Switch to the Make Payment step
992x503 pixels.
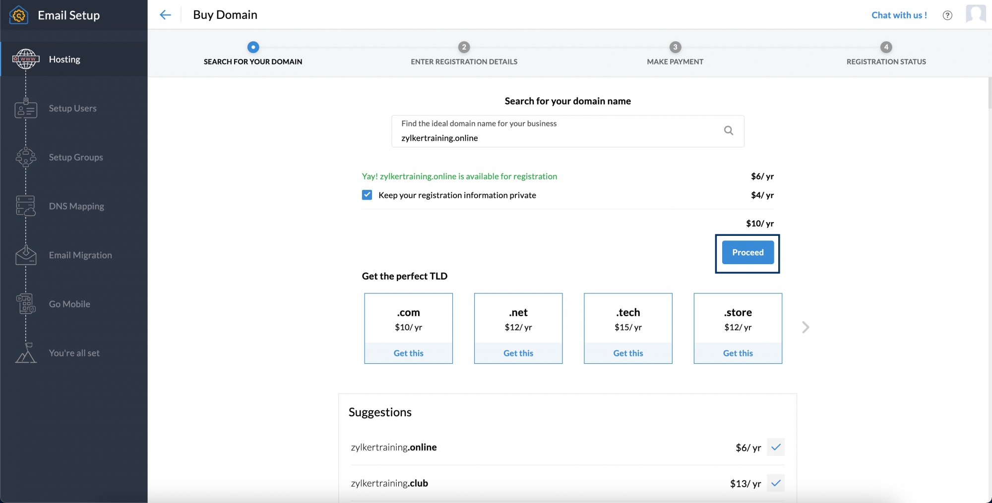(675, 47)
